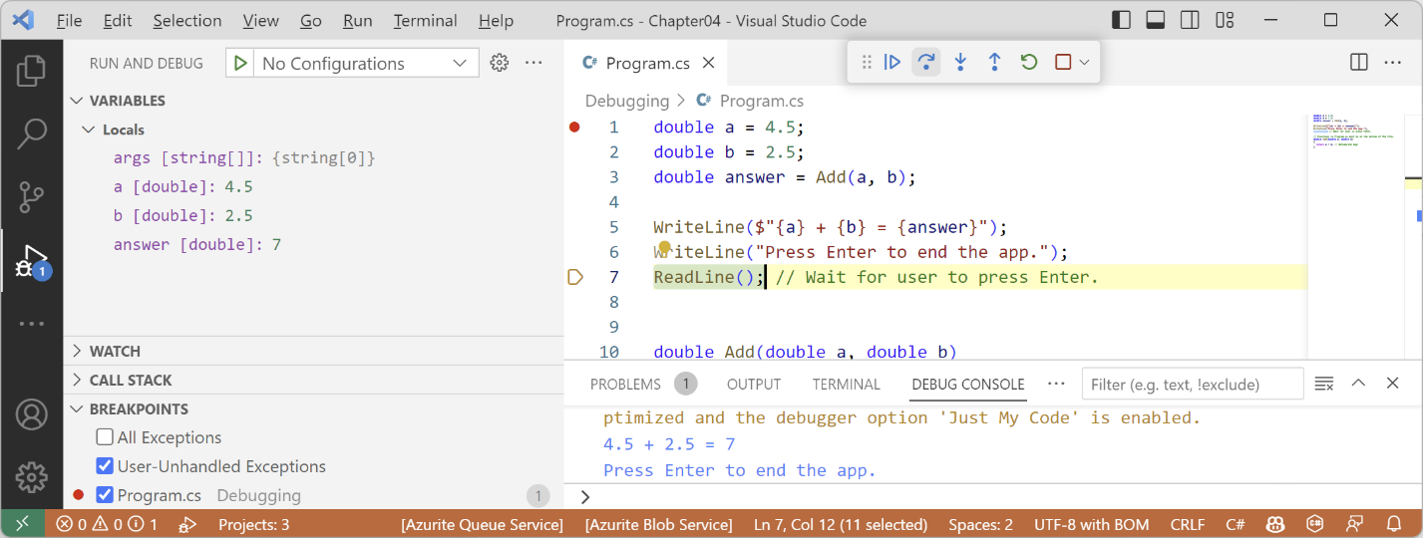Open editor more actions menu

1392,62
